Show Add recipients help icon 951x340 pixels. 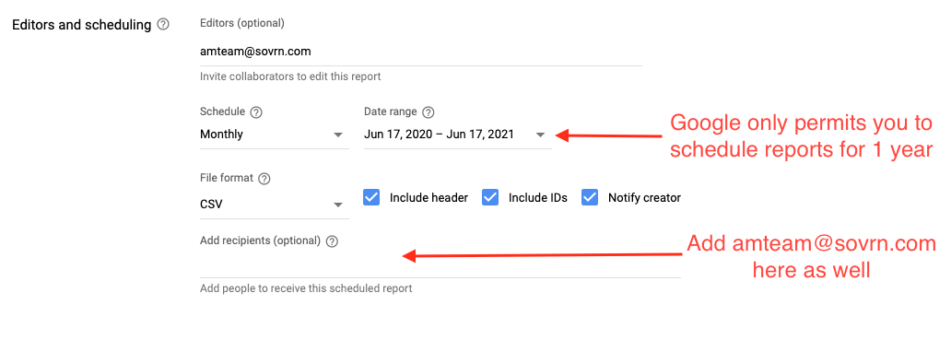tap(331, 240)
